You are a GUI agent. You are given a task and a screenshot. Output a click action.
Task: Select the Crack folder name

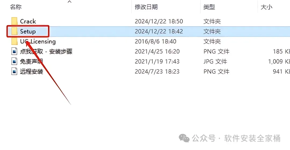click(28, 21)
